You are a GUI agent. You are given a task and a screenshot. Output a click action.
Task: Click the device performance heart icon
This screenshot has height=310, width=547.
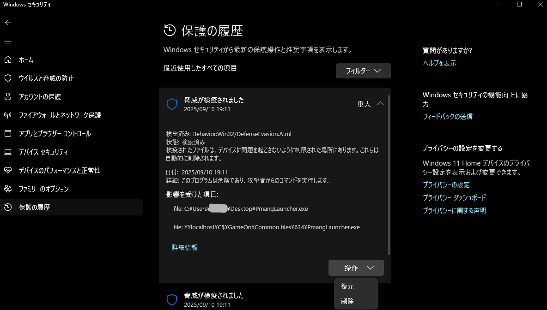pos(8,170)
